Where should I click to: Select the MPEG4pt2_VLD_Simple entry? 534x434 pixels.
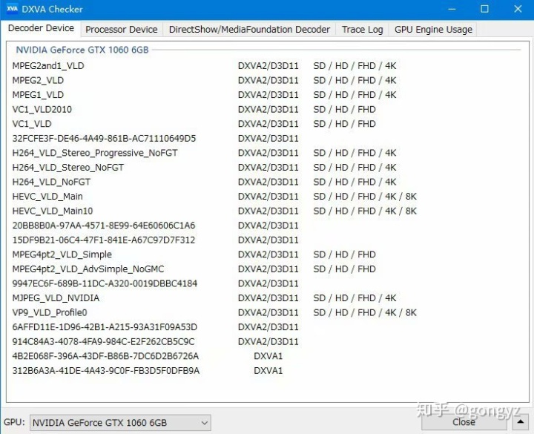pos(62,254)
